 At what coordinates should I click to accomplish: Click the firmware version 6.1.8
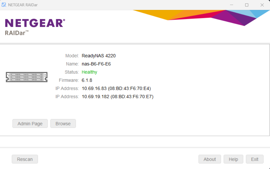click(87, 80)
